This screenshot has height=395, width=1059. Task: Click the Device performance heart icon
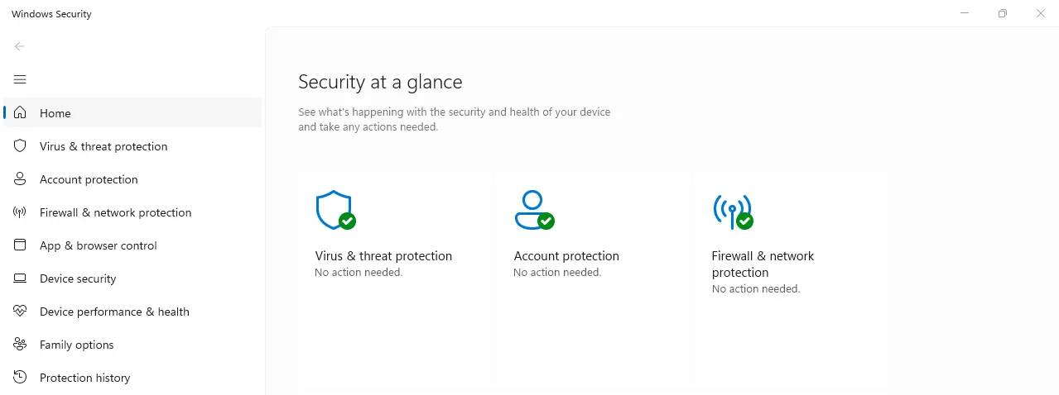pos(21,312)
